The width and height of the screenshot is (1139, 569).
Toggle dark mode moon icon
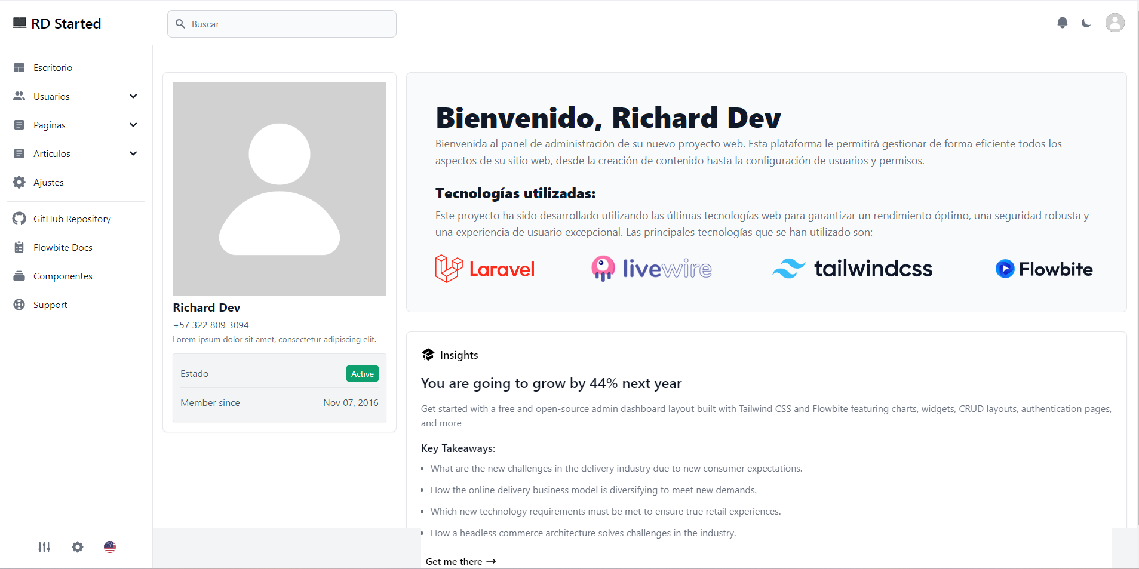(x=1086, y=23)
